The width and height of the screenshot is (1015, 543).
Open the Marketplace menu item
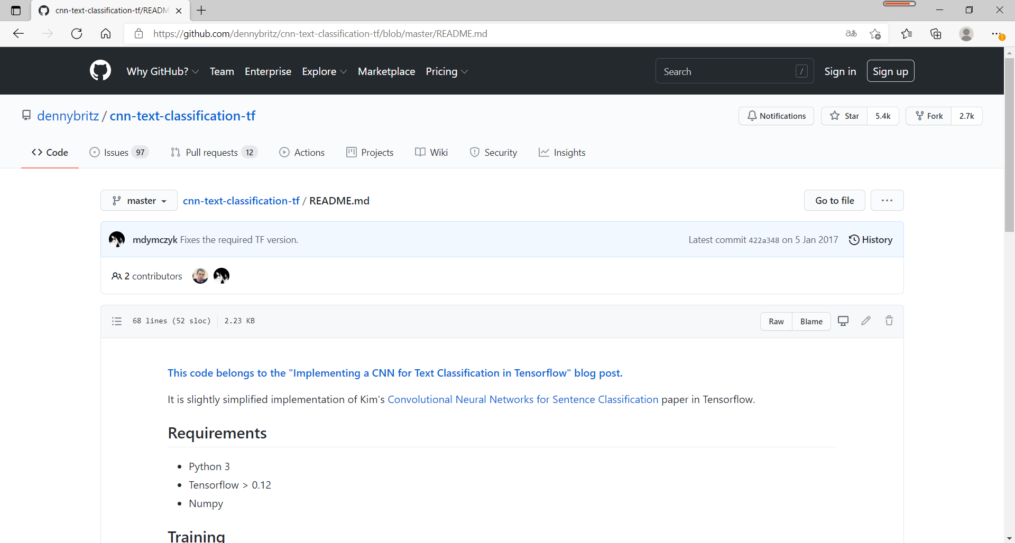(x=386, y=71)
